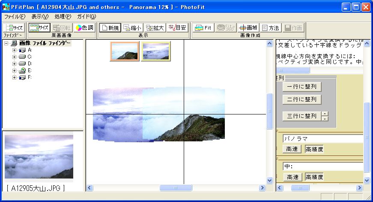Expand the C: drive tree node
Image resolution: width=373 pixels, height=202 pixels.
click(x=14, y=57)
